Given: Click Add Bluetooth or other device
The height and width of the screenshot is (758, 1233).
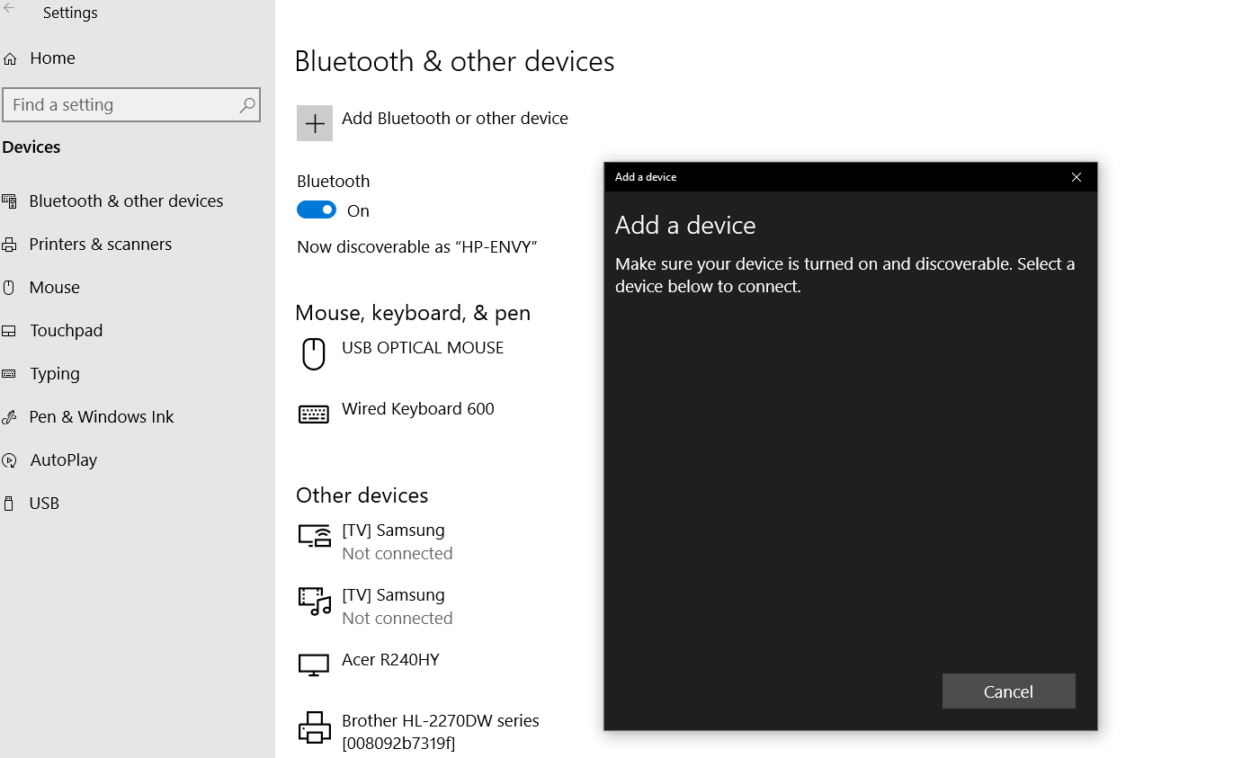Looking at the screenshot, I should 432,118.
